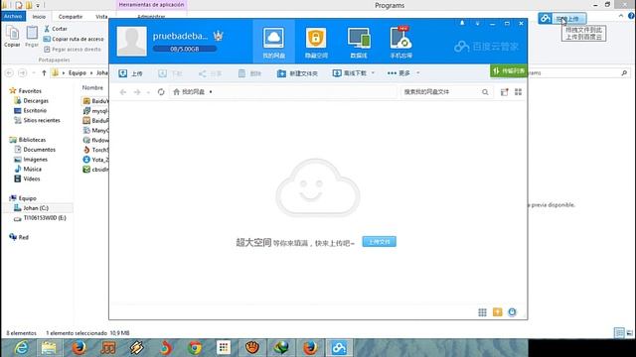The image size is (636, 357).
Task: Select the mysql file in Explorer list
Action: (95, 110)
